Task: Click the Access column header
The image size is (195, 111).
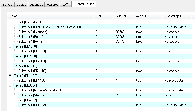Action: click(149, 16)
